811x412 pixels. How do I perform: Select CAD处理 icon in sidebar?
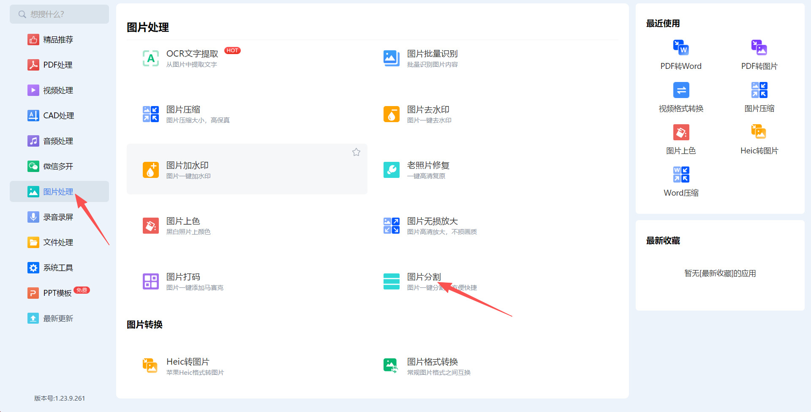[33, 116]
